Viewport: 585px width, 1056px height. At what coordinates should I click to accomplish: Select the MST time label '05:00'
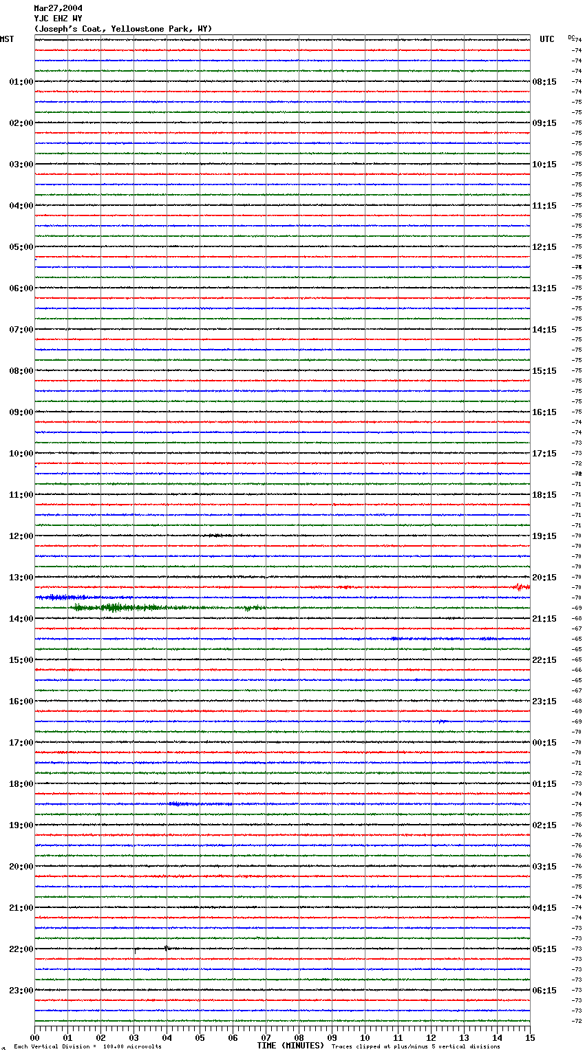tap(21, 247)
